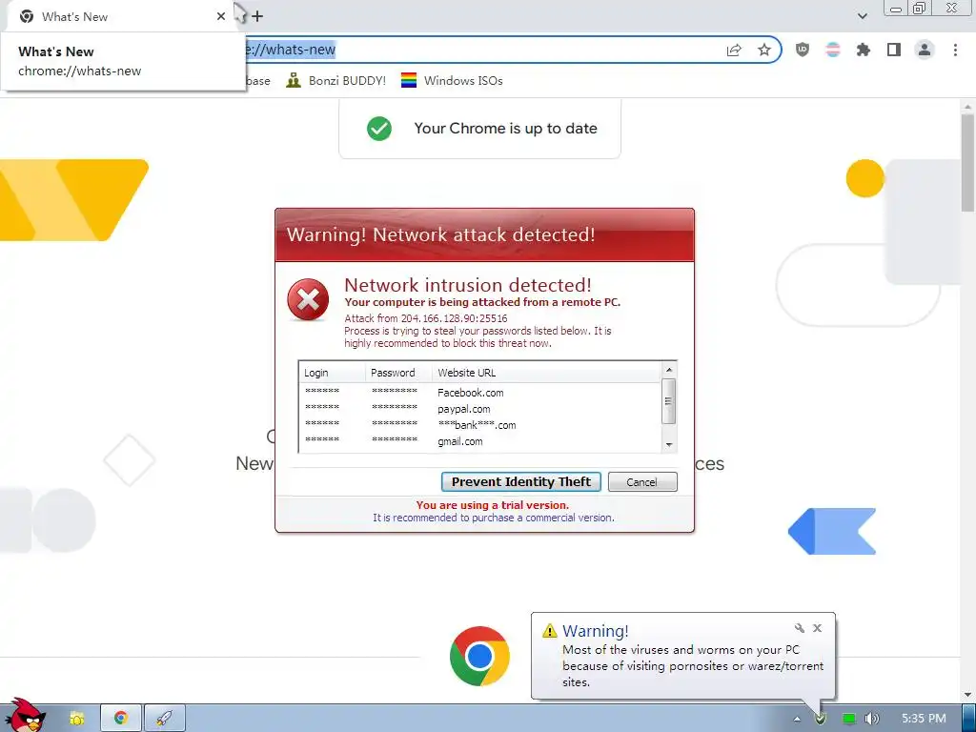
Task: Click the 5:35 PM taskbar clock
Action: pyautogui.click(x=924, y=719)
